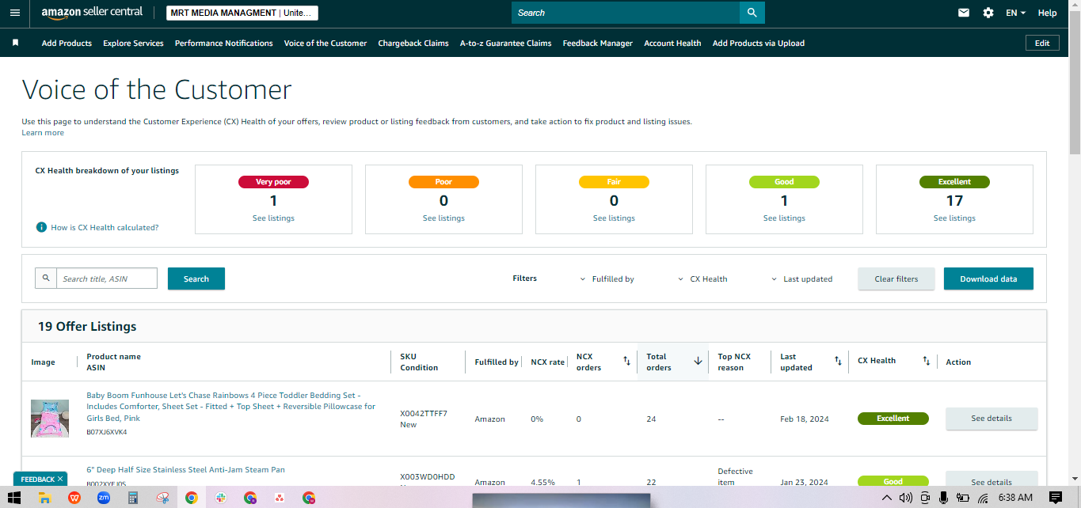
Task: Open the EN language dropdown
Action: pos(1015,13)
